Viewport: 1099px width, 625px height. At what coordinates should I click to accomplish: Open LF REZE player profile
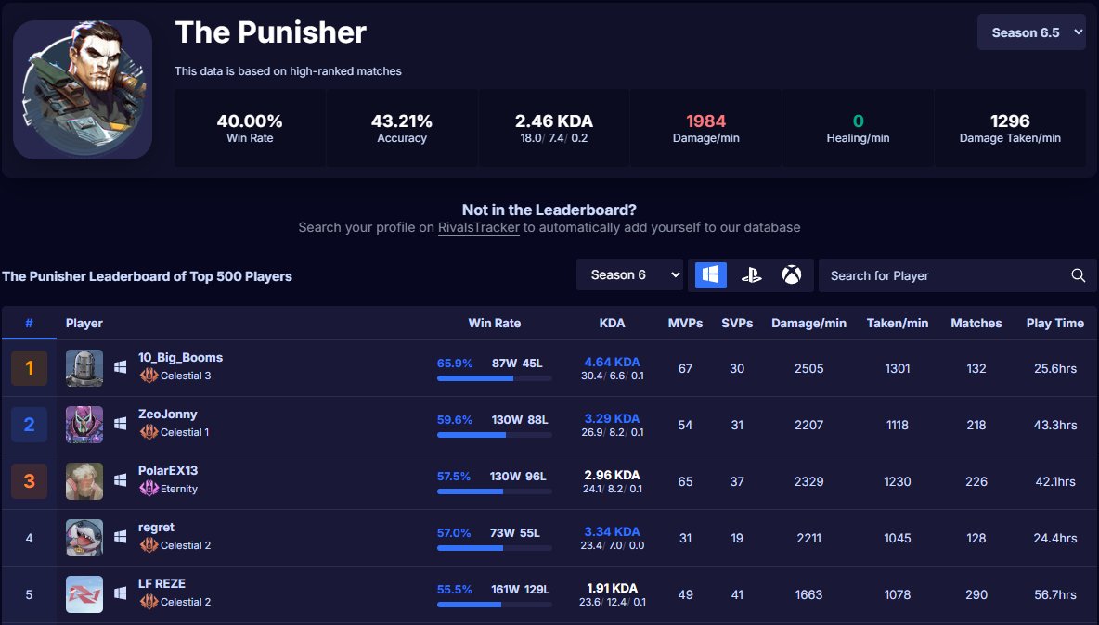click(162, 583)
